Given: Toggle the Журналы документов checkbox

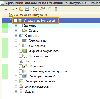Looking at the screenshot, I should pyautogui.click(x=21, y=51).
